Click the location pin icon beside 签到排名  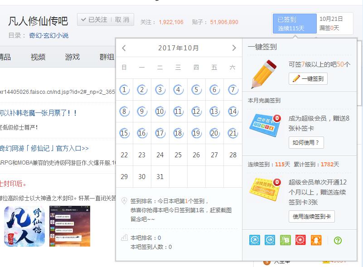(x=124, y=200)
